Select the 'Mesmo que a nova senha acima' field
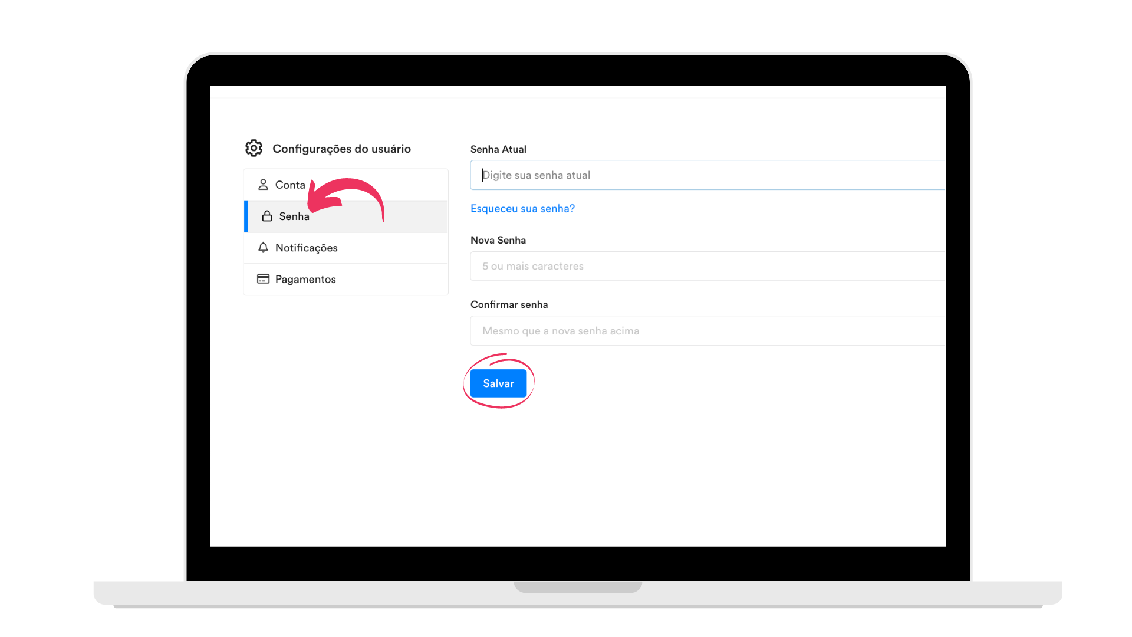1132x637 pixels. point(707,331)
